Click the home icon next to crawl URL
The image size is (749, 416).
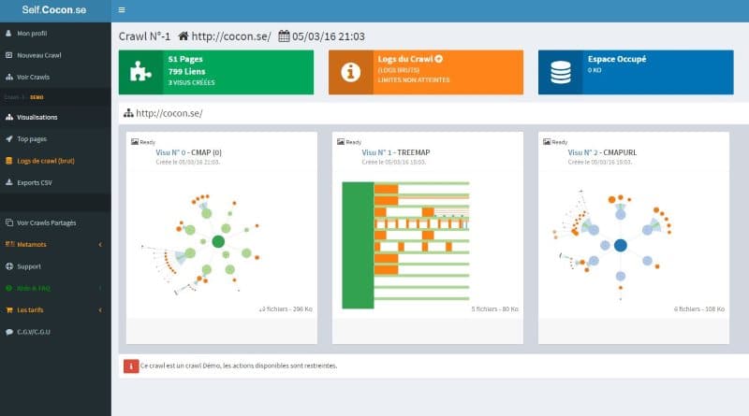click(x=183, y=36)
